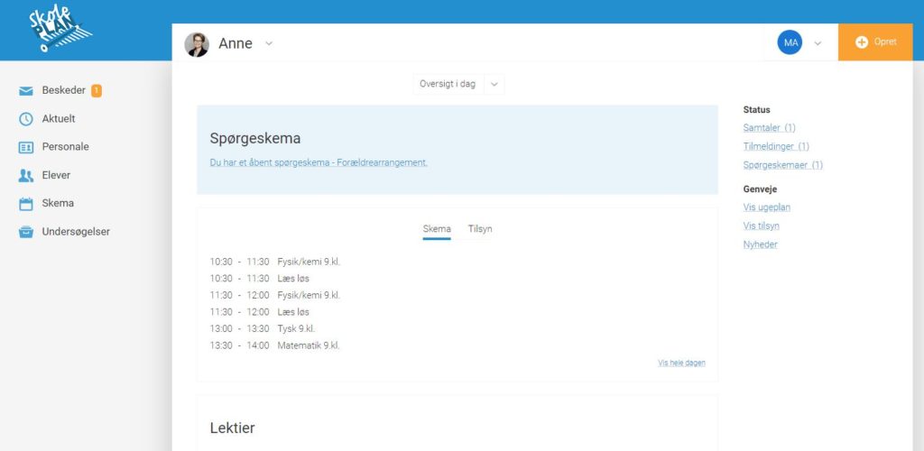This screenshot has width=924, height=451.
Task: Open Spørgeskemaer (1) status link
Action: [x=783, y=165]
